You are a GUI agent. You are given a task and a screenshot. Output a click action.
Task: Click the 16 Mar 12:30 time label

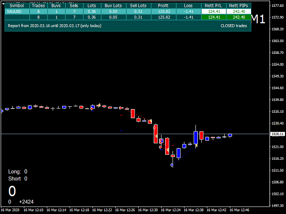(x=148, y=210)
